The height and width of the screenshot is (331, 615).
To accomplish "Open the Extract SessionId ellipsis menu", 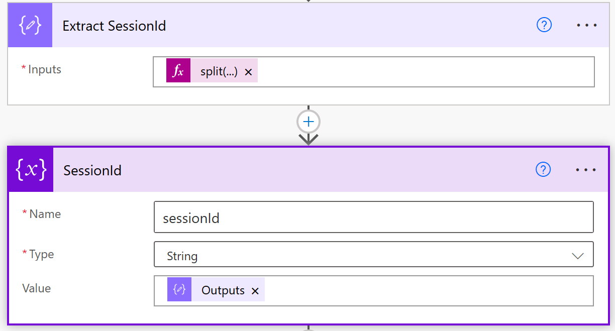I will 586,25.
